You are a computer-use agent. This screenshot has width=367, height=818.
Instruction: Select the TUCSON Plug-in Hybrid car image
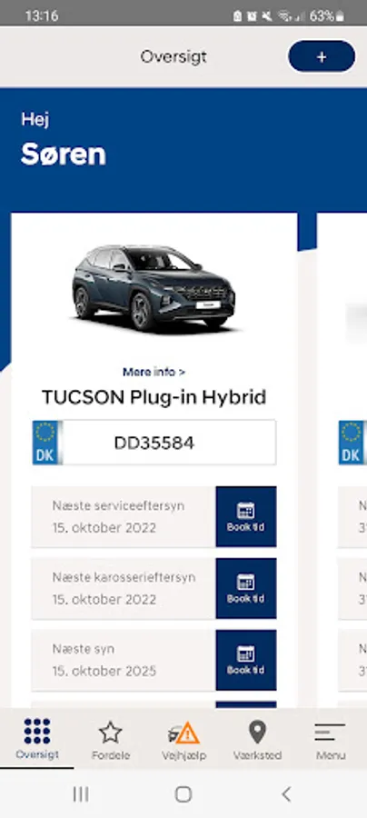point(154,289)
